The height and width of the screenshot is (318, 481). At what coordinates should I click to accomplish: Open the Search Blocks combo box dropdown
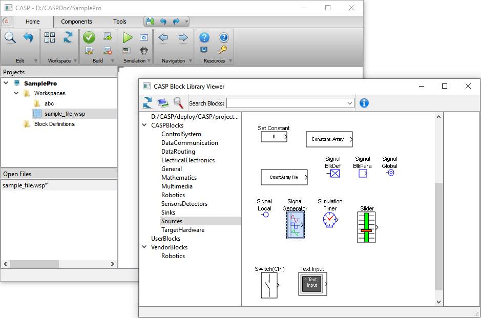pos(350,103)
